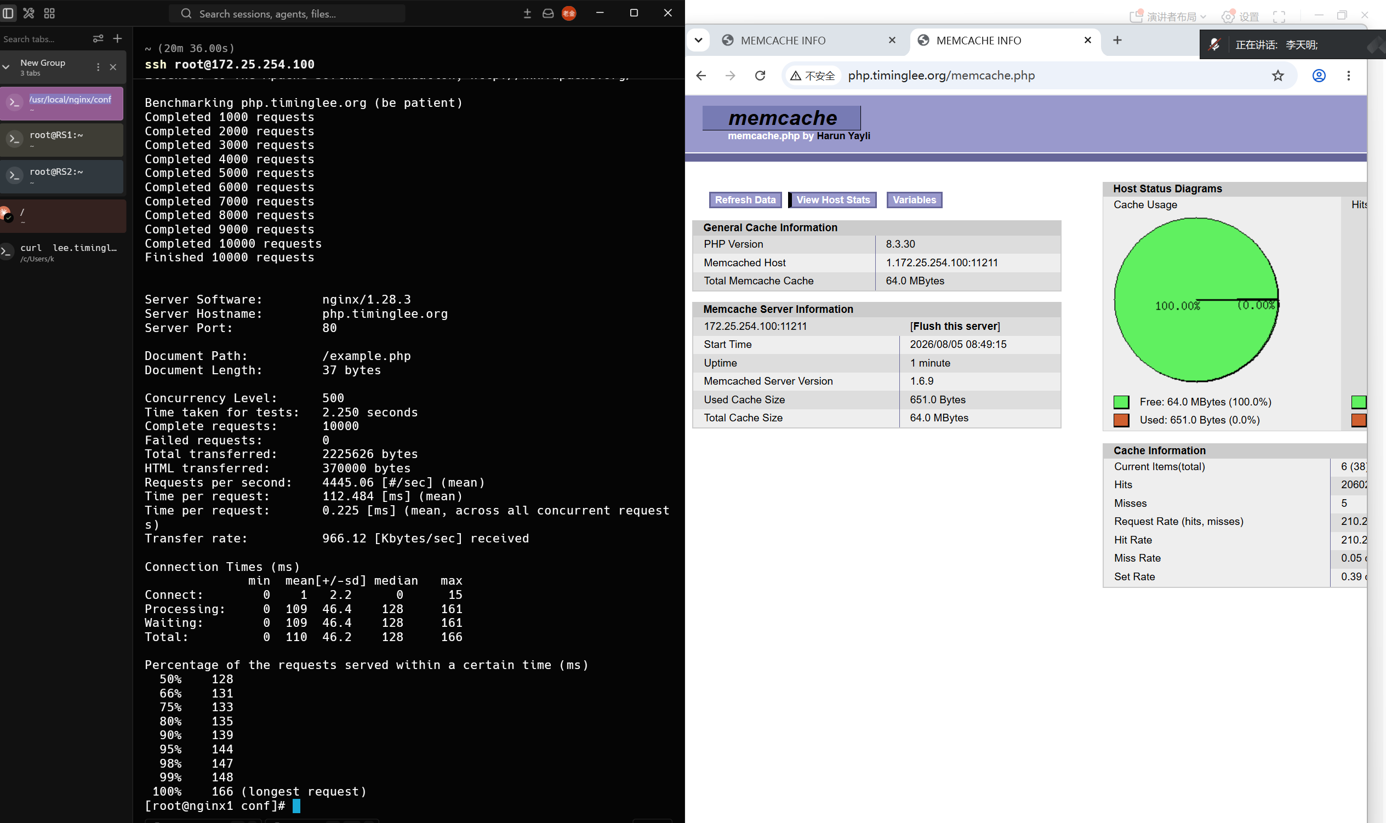Screen dimensions: 1386x823
Task: Open the curl lee.timinglee session tab
Action: 62,253
